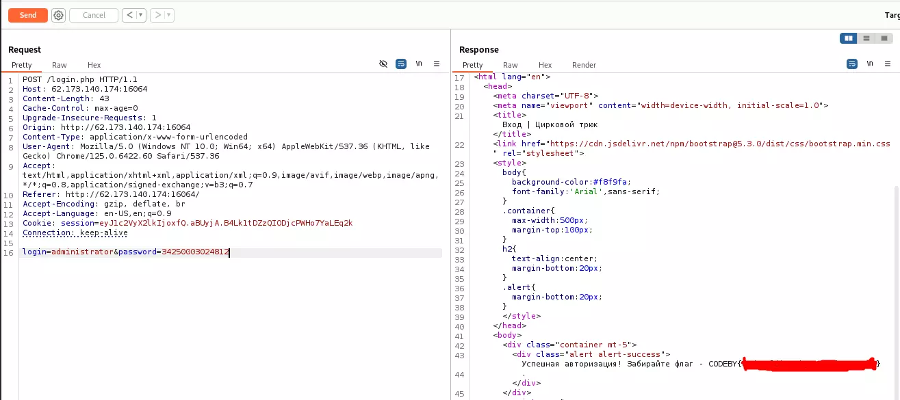Open the forward history dropdown arrow
The width and height of the screenshot is (900, 400).
169,15
